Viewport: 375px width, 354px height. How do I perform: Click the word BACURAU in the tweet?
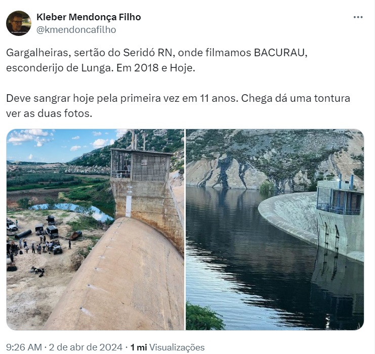(x=280, y=53)
